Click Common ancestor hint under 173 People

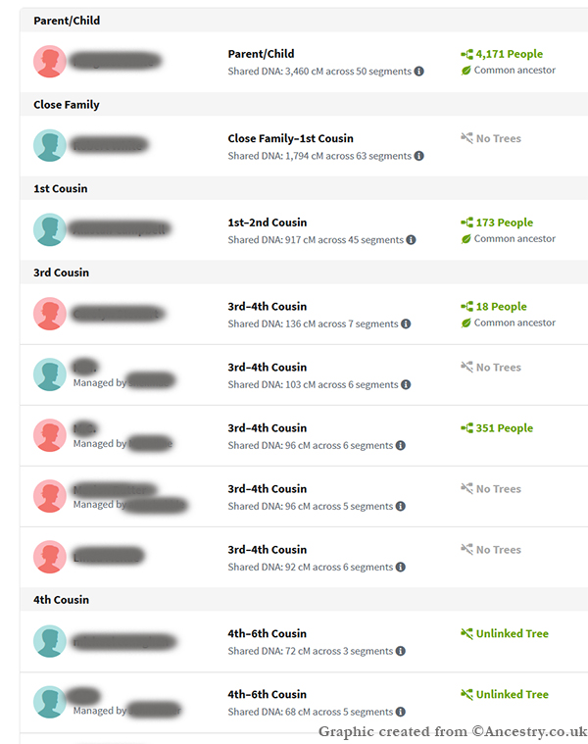click(x=514, y=239)
